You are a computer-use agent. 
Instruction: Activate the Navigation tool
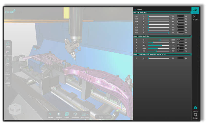(x=59, y=114)
